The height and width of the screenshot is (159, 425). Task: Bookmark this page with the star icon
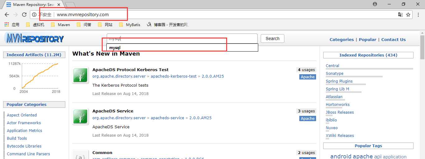click(x=408, y=15)
